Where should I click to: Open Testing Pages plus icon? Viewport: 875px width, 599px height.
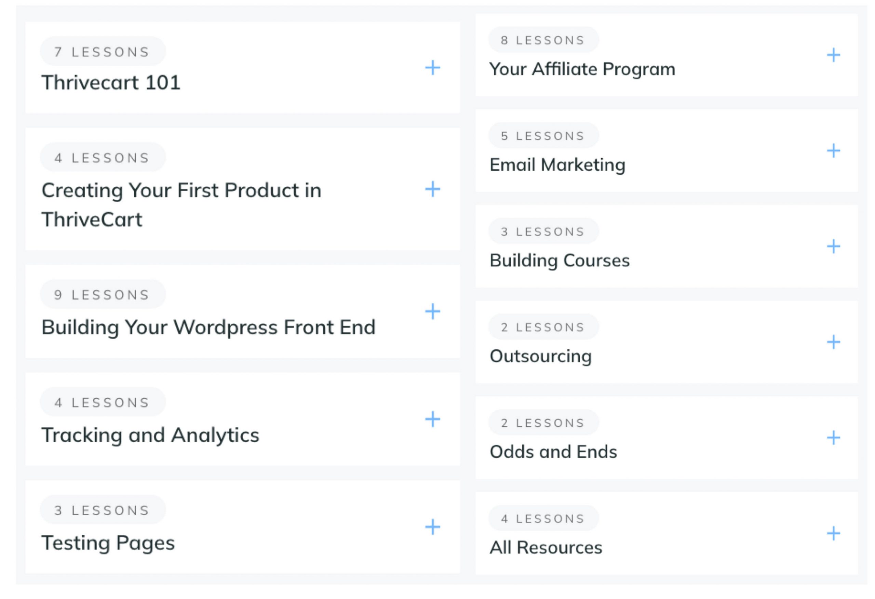[433, 527]
